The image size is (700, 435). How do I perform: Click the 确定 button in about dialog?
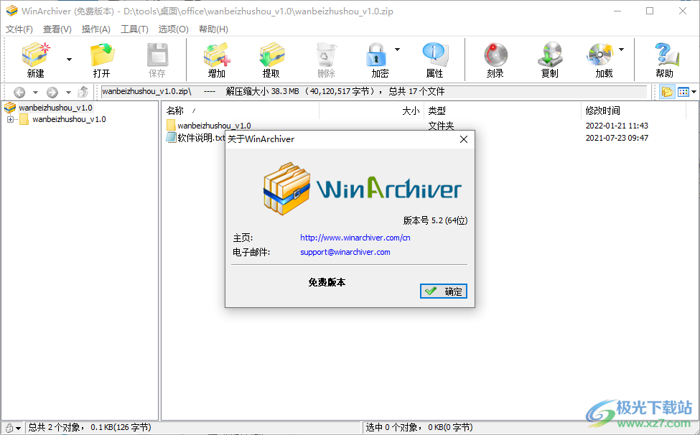pos(444,291)
